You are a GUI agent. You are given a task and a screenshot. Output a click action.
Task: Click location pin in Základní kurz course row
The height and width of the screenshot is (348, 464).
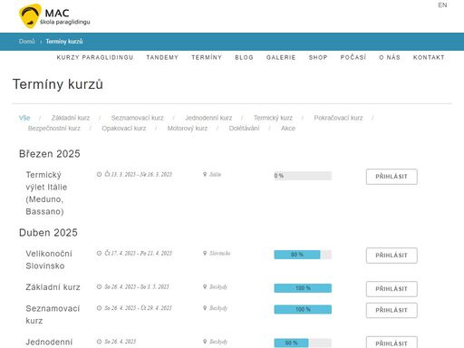(x=205, y=286)
